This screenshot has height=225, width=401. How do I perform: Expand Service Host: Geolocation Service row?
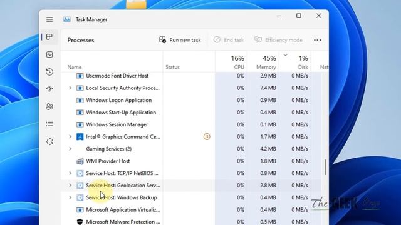(x=70, y=185)
